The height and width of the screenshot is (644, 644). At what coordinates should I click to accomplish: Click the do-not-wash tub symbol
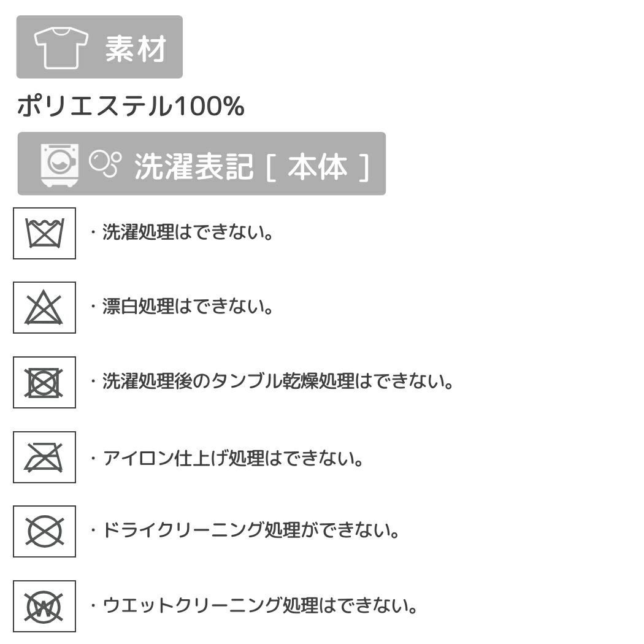tap(44, 233)
